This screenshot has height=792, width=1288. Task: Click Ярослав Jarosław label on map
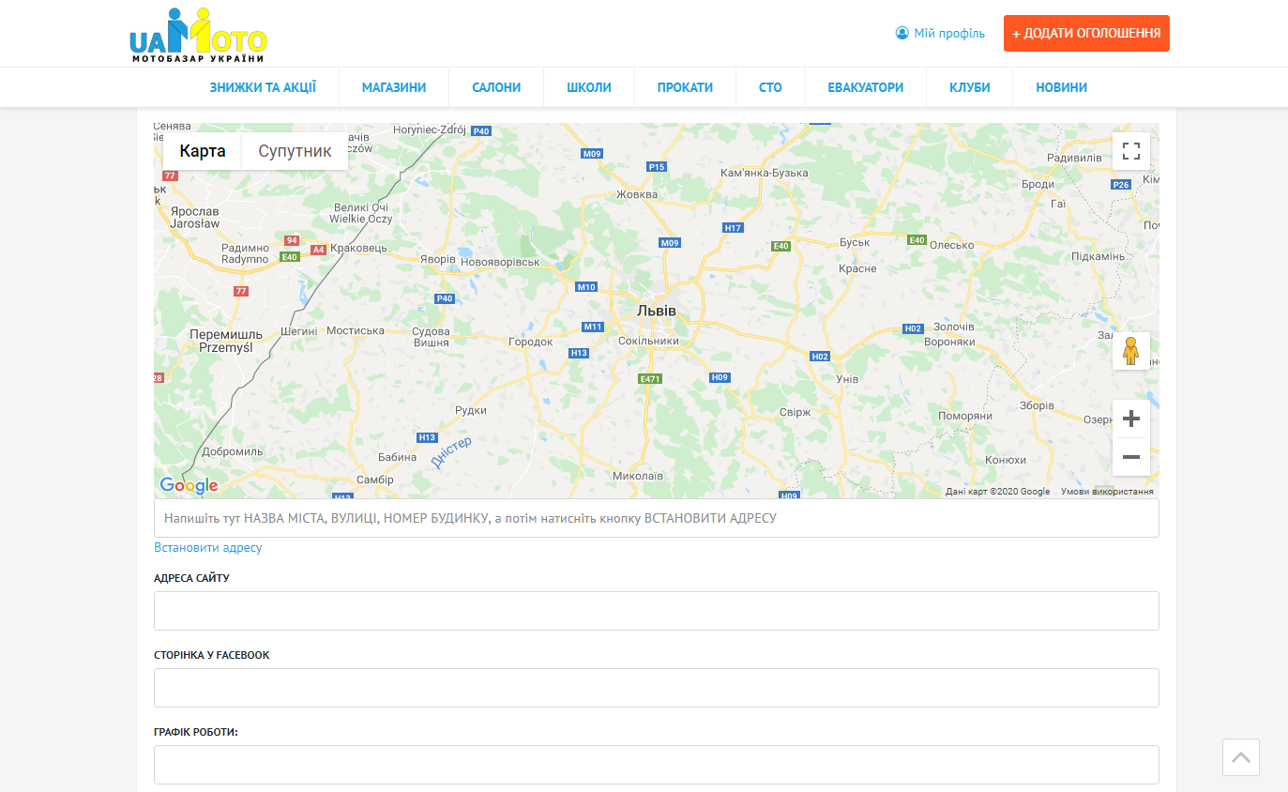coord(194,218)
